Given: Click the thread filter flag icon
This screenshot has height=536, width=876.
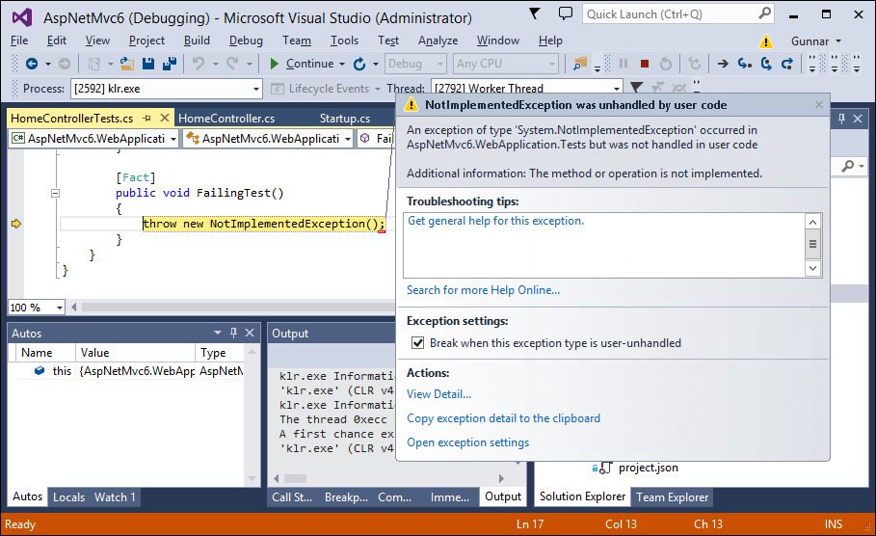Looking at the screenshot, I should pyautogui.click(x=636, y=88).
